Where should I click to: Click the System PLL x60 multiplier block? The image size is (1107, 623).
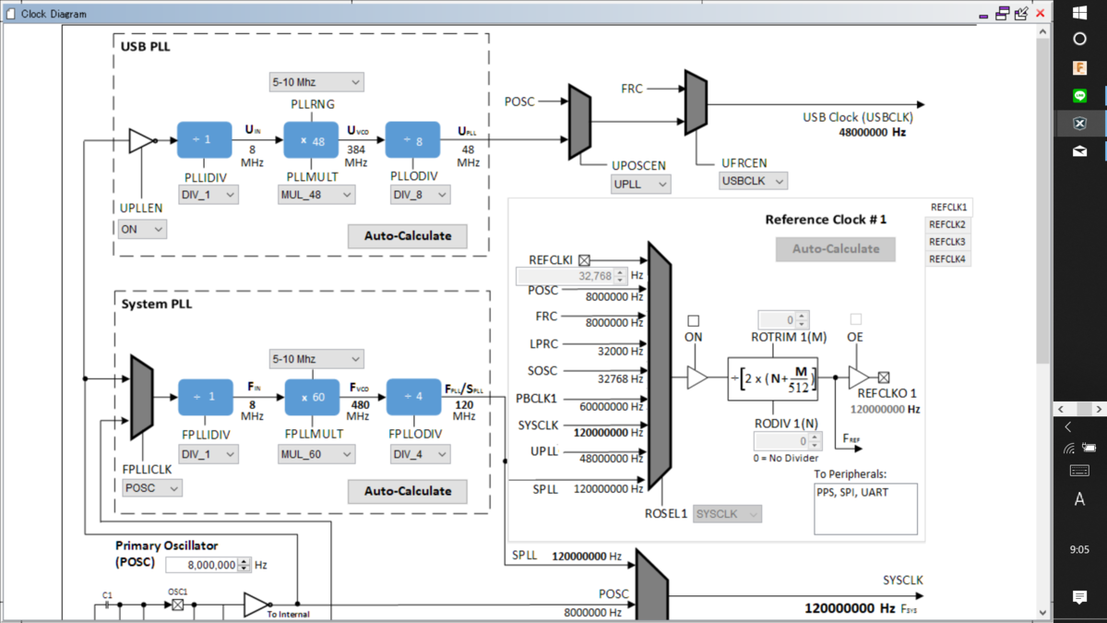[312, 397]
